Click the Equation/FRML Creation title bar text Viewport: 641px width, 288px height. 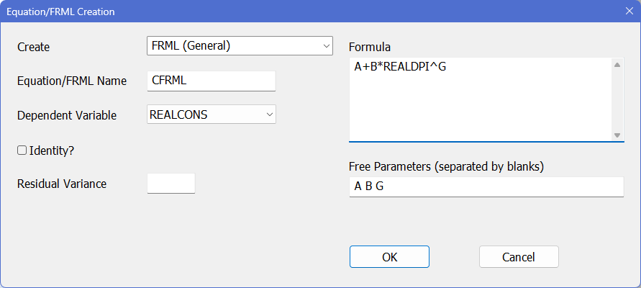coord(60,12)
